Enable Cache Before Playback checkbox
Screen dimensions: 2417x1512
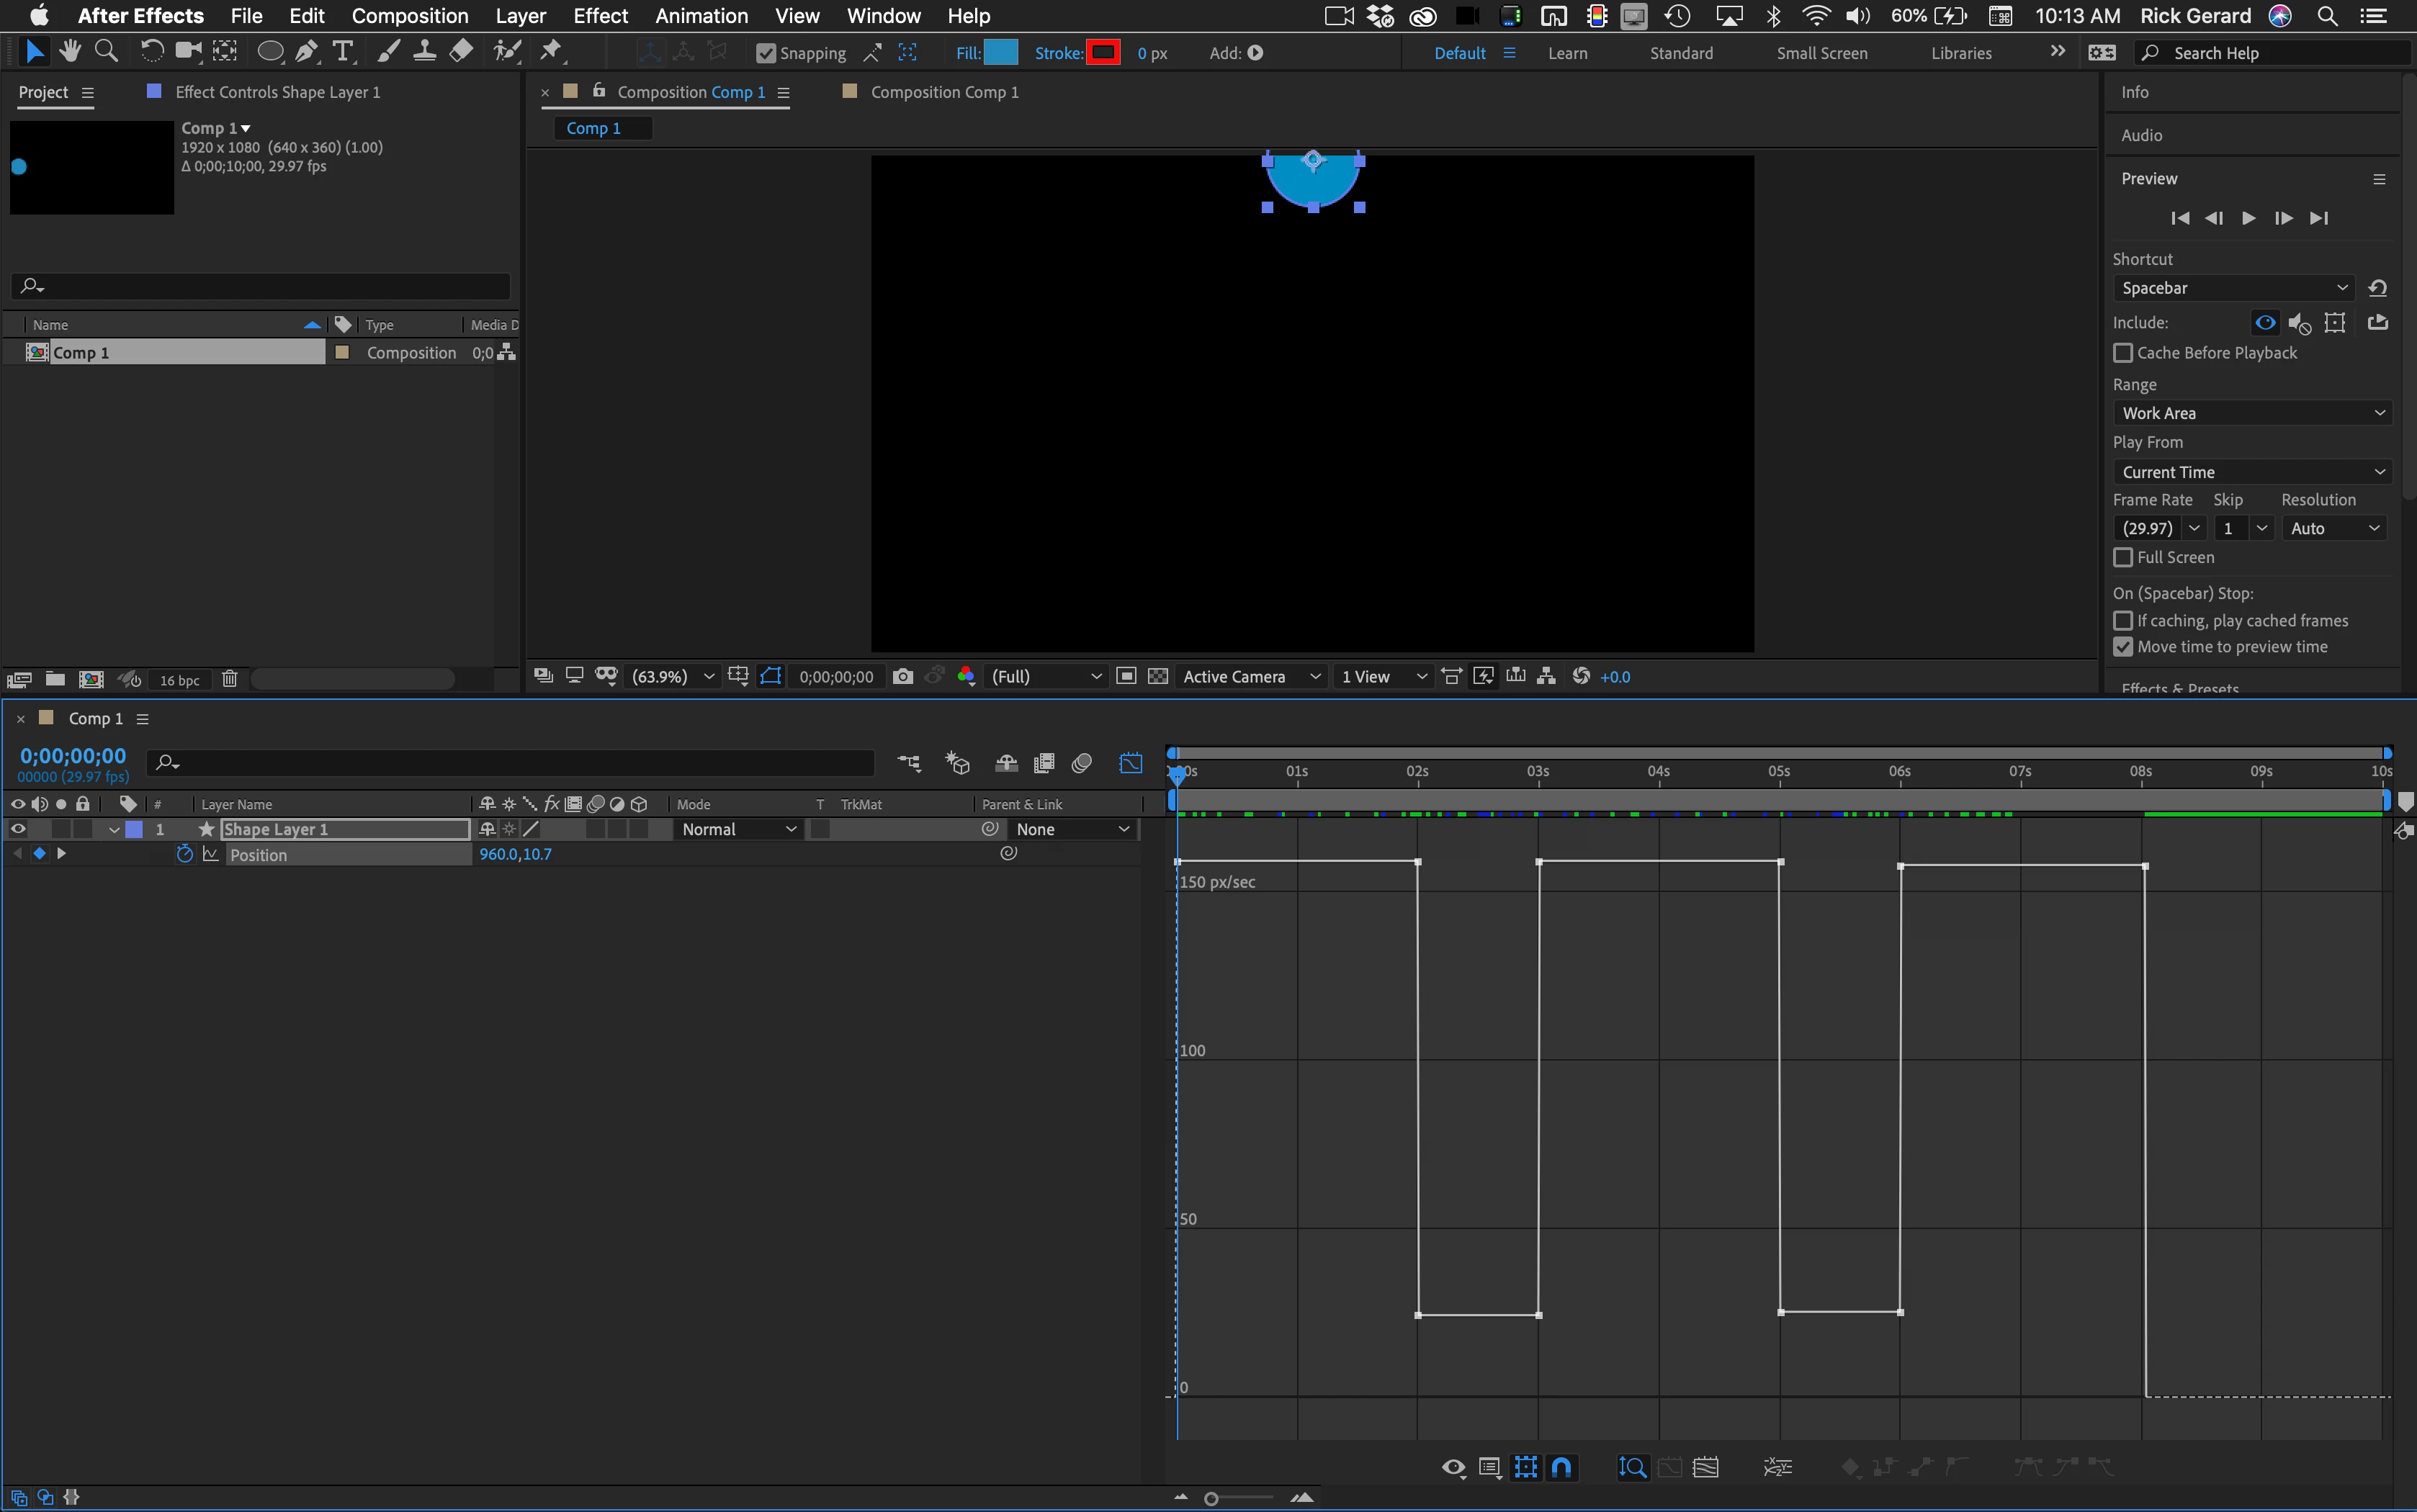(x=2123, y=353)
